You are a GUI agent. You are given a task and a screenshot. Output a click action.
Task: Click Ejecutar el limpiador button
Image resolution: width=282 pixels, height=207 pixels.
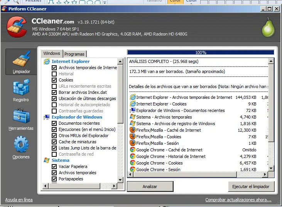pos(251,187)
